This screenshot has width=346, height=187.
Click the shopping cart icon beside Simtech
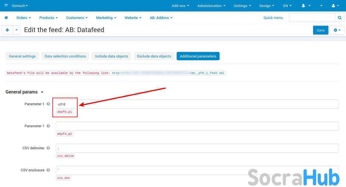6,5
